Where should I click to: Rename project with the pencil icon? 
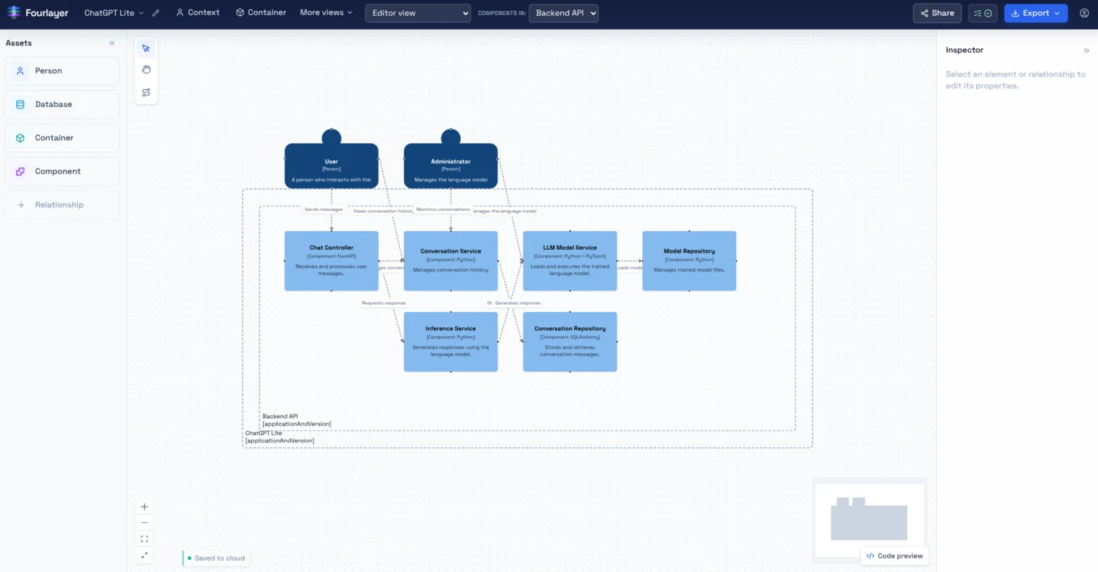coord(155,13)
